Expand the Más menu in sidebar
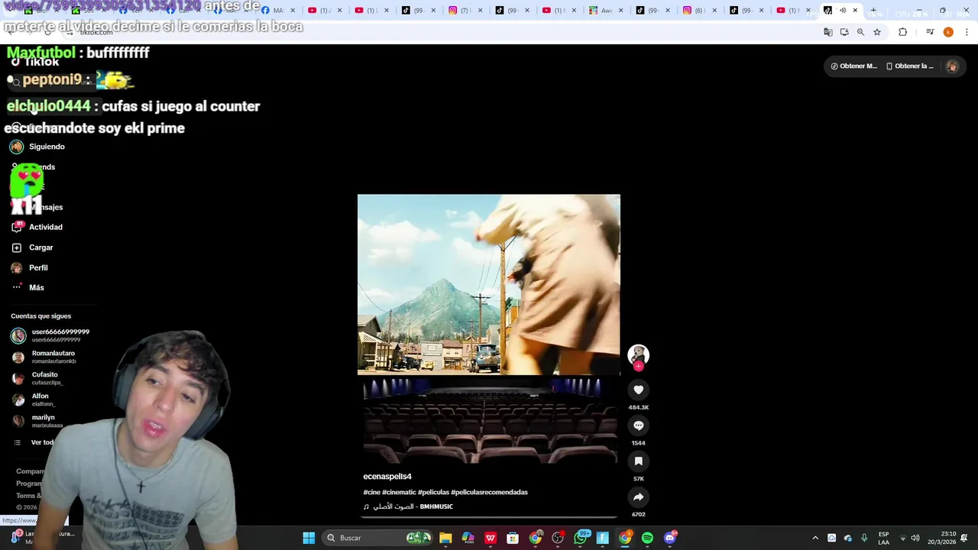 [36, 288]
